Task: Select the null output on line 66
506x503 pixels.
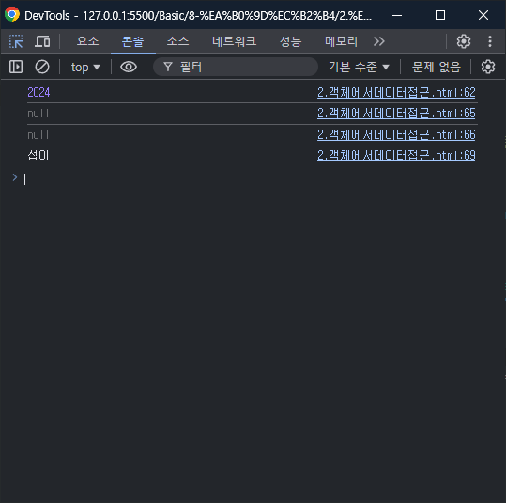Action: [x=38, y=134]
